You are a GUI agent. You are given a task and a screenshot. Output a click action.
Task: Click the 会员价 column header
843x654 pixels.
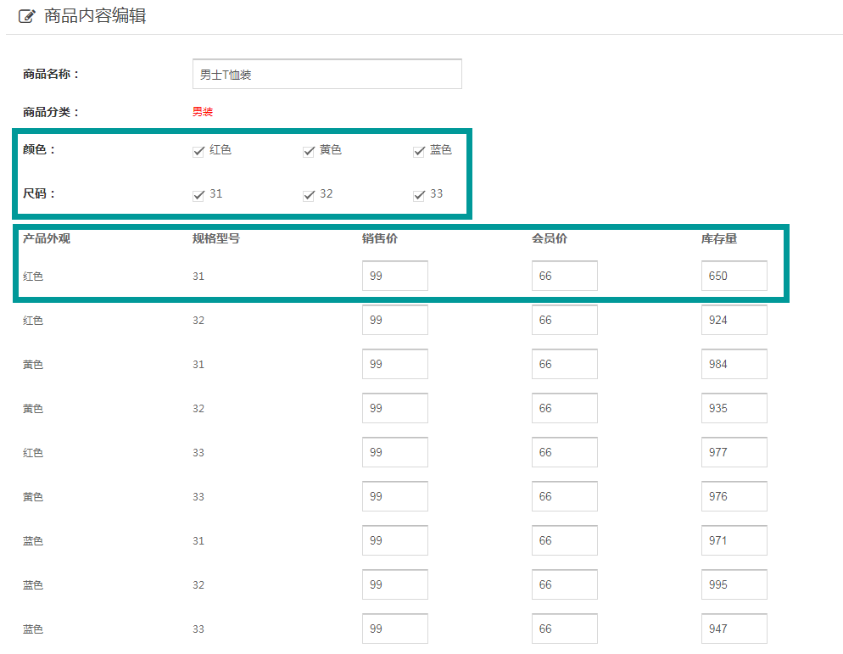549,238
